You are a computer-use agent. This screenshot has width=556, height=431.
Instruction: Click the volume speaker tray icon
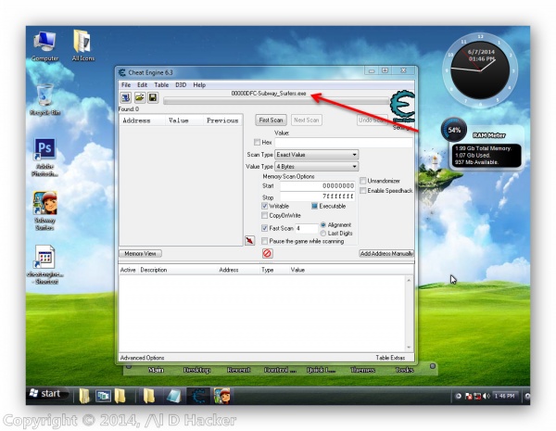(486, 396)
